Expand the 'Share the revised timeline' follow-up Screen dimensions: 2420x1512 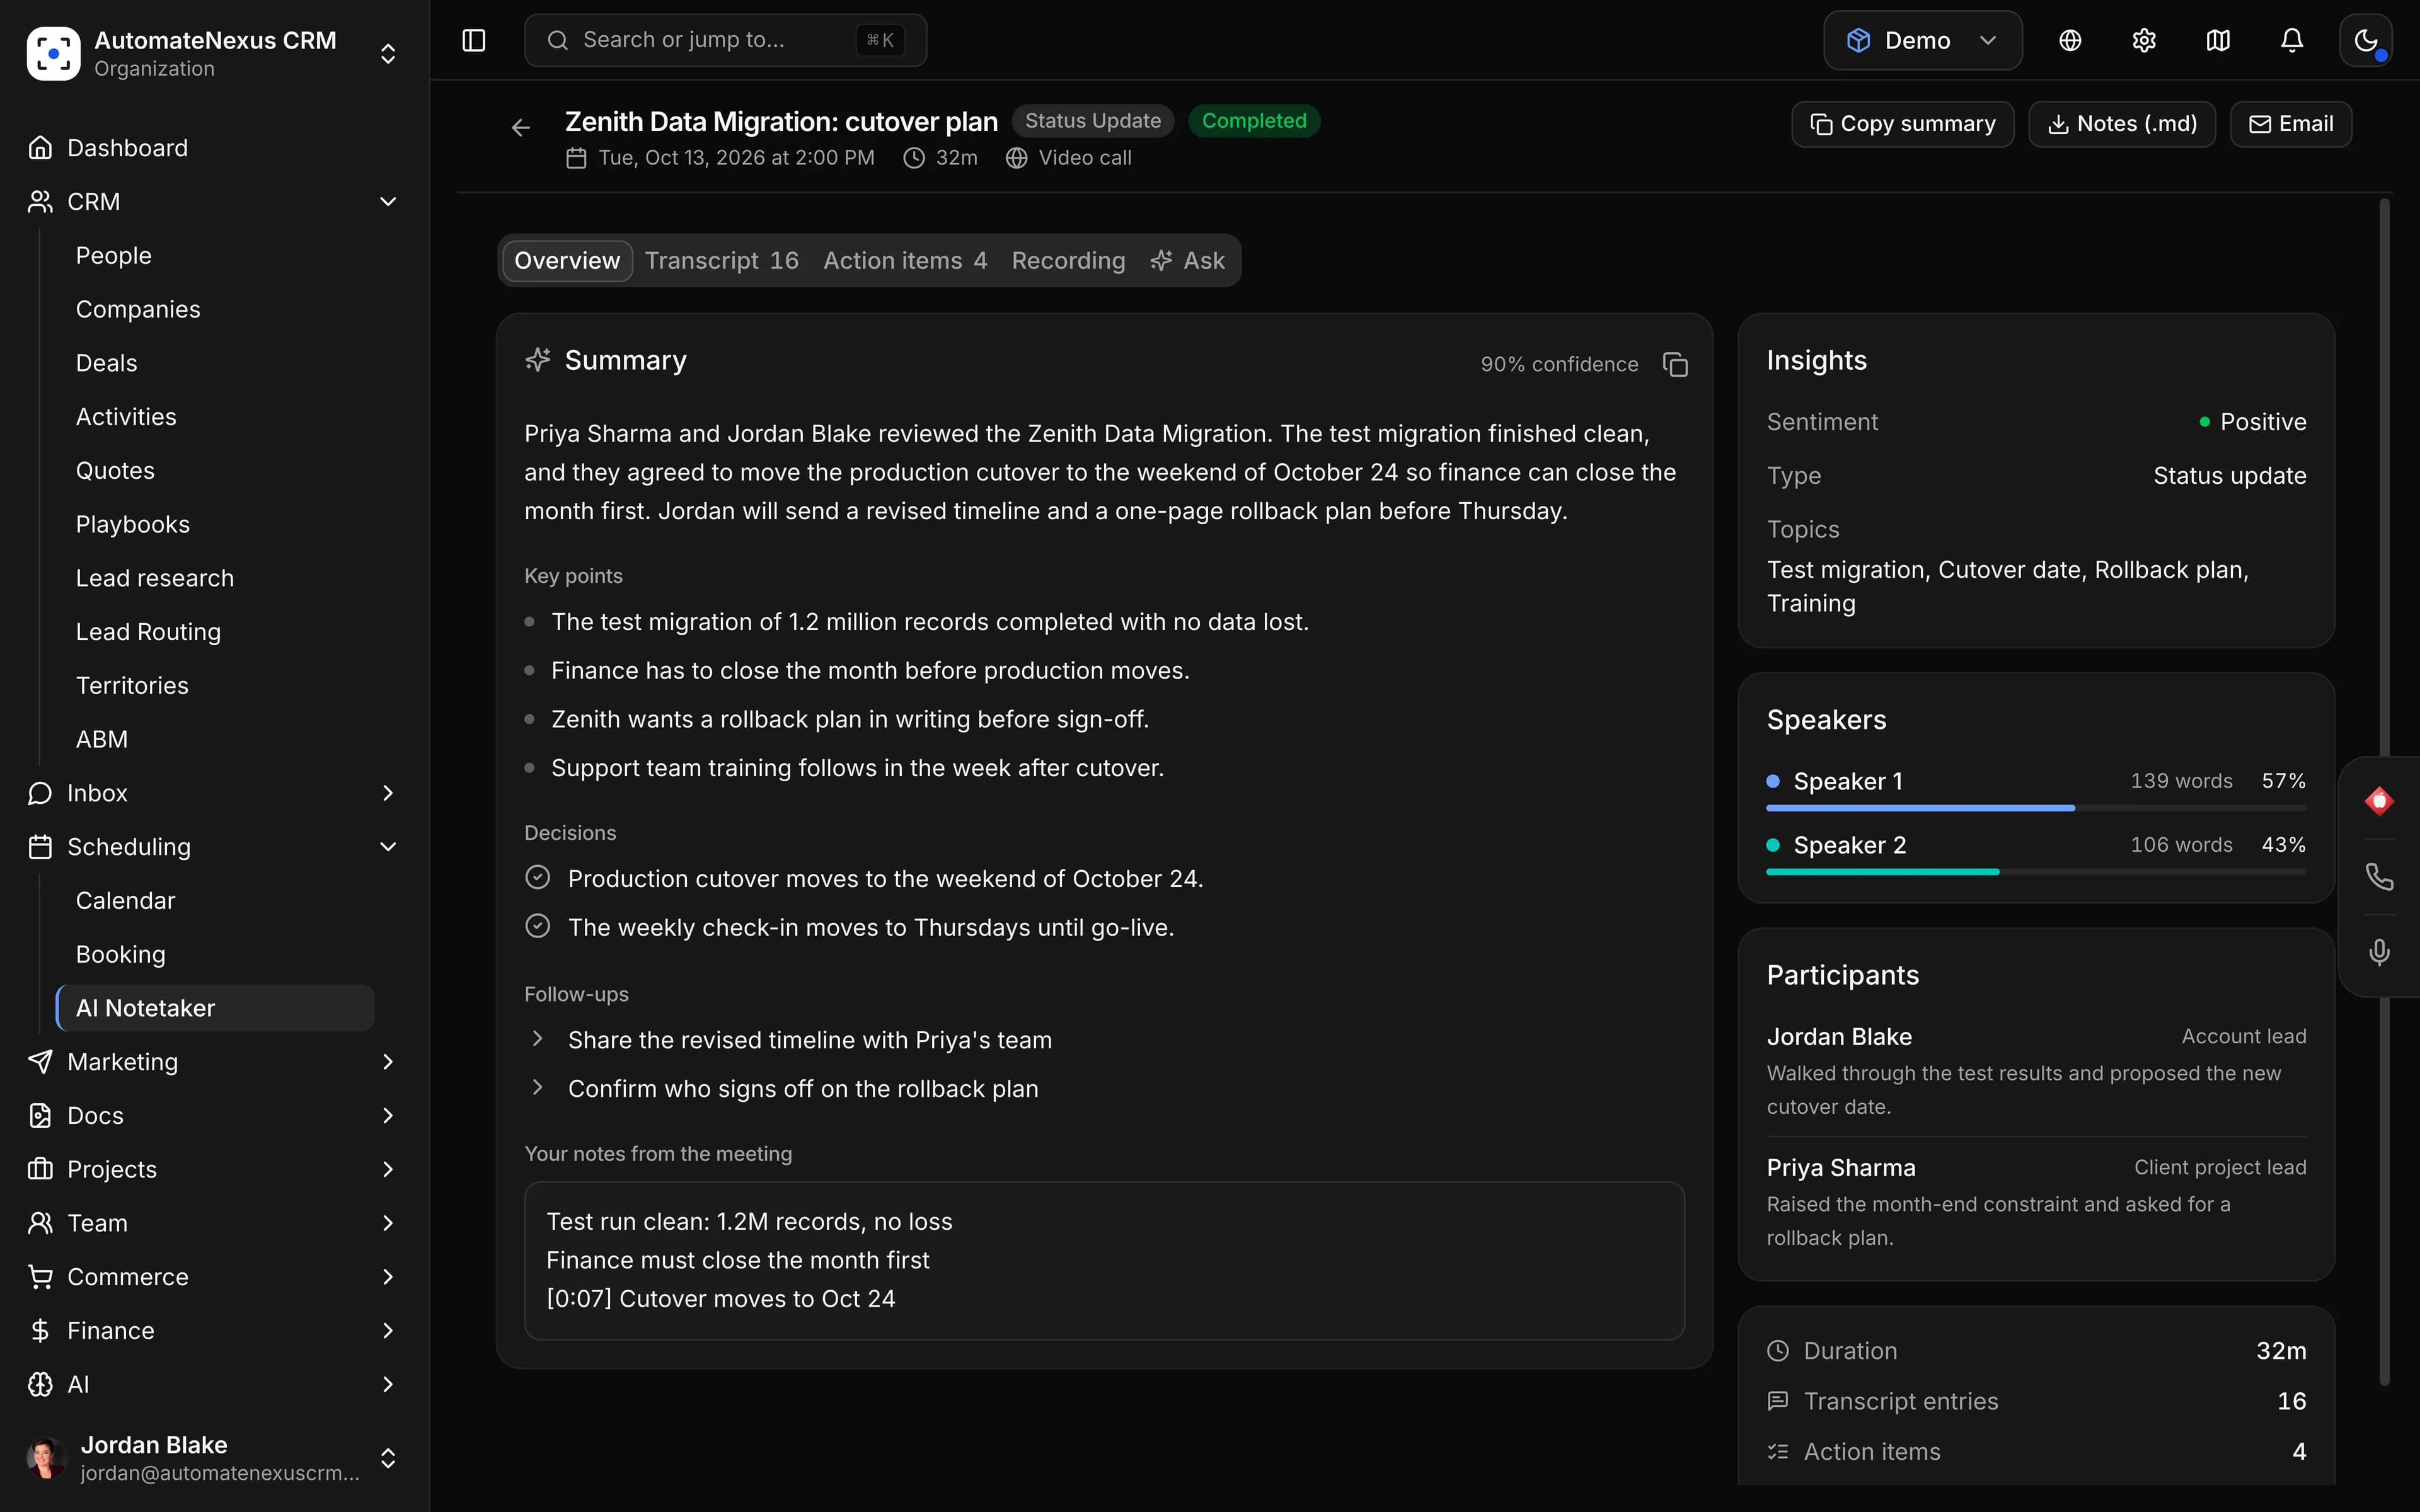pyautogui.click(x=537, y=1039)
